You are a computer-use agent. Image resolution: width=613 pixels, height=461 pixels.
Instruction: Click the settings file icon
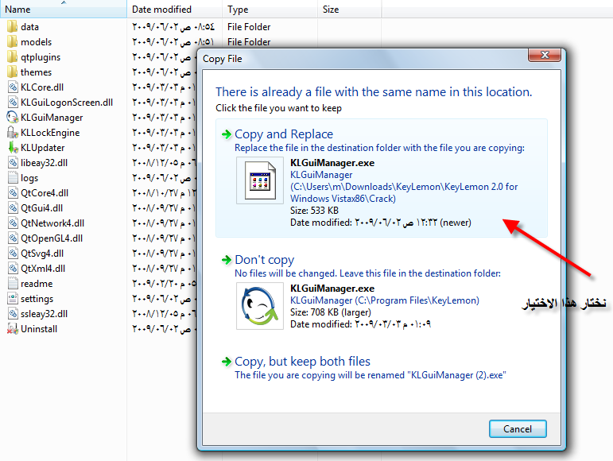click(13, 299)
